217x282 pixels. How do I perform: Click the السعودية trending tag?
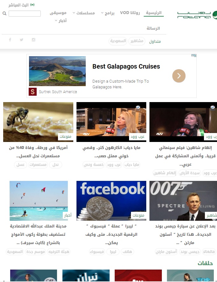[118, 41]
